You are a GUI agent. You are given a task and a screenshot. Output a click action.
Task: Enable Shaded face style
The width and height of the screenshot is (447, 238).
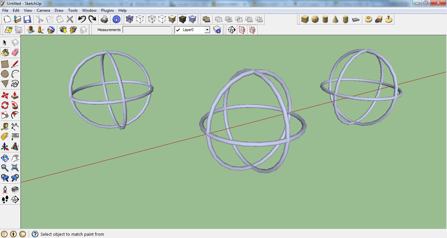coord(172,19)
